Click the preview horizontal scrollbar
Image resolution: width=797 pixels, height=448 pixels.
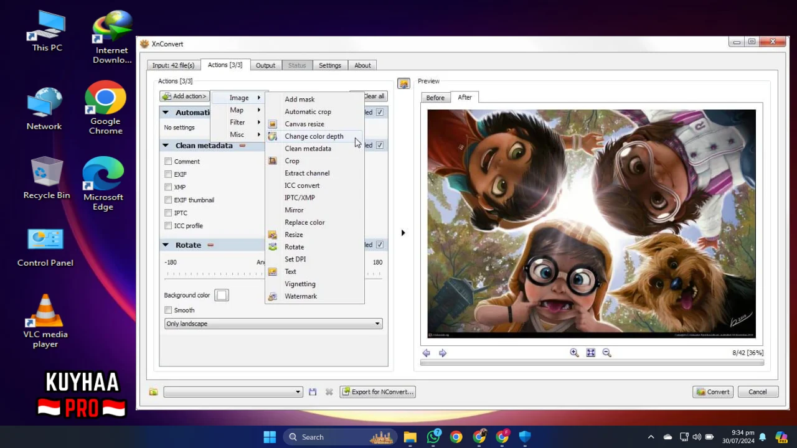[592, 363]
